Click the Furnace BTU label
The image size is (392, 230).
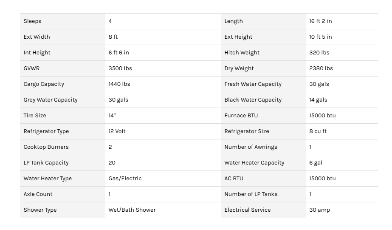241,116
